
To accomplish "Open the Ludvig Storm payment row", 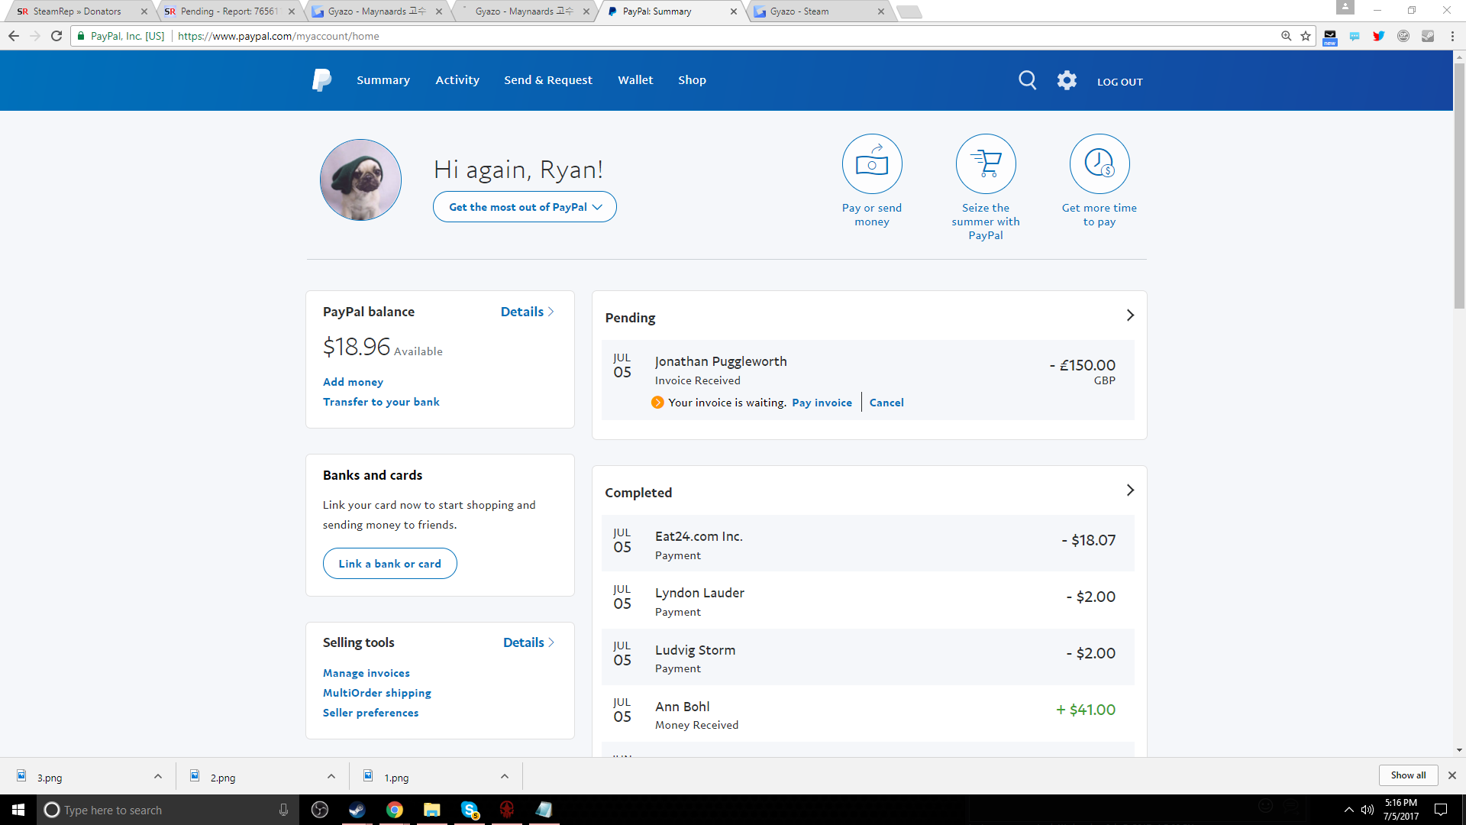I will [867, 657].
